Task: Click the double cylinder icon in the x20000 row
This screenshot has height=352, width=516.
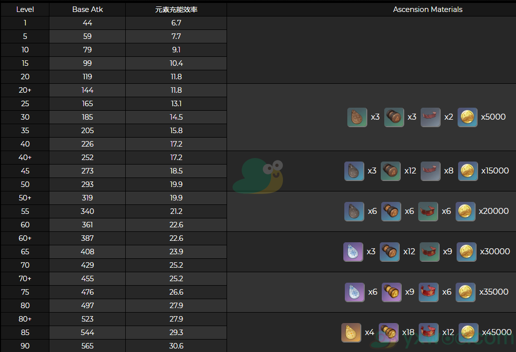Action: tap(391, 212)
